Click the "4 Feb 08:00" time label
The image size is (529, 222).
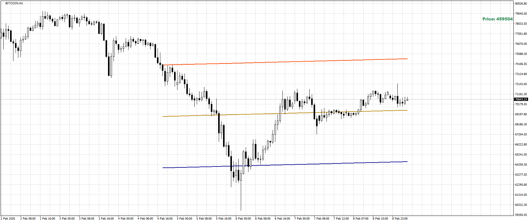click(x=145, y=219)
